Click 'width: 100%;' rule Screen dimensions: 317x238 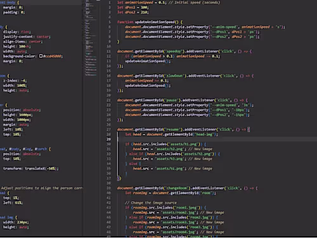pos(15,86)
